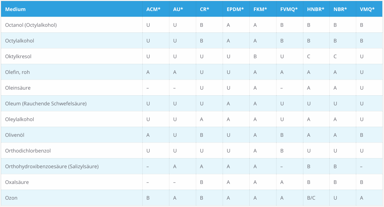384x207 pixels.
Task: Select Orthohydroxibenzoesäure (Salizylsäure) row label
Action: pos(52,167)
